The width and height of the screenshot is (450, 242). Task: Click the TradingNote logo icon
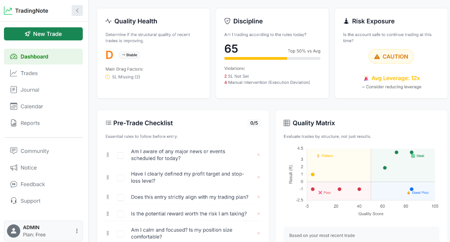point(8,11)
